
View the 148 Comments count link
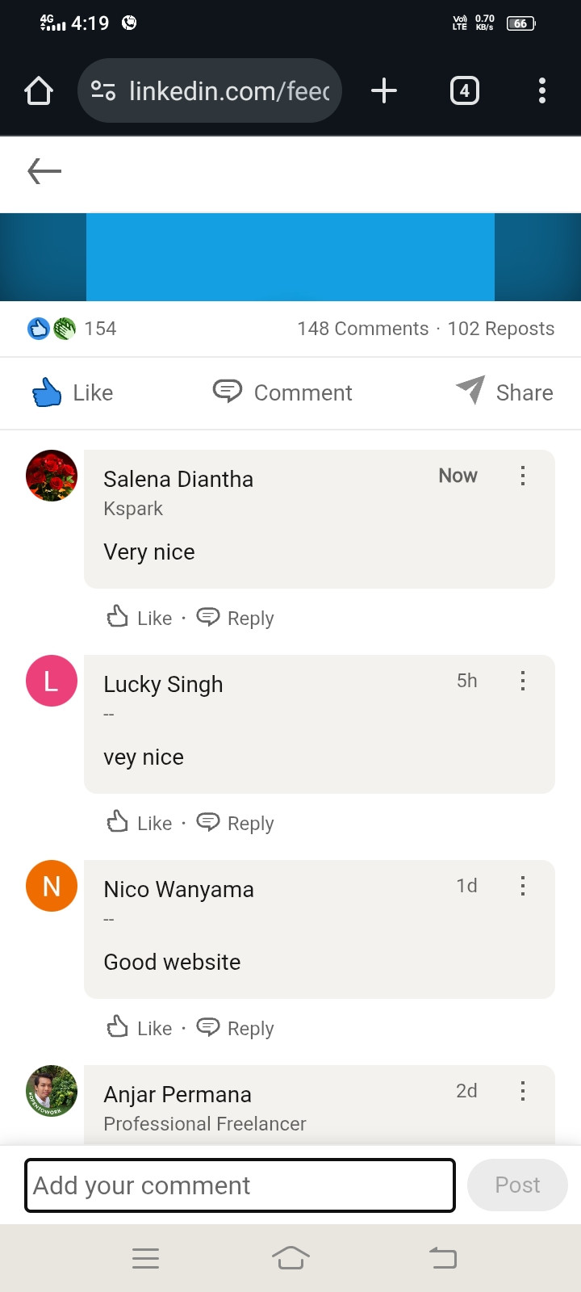pos(363,329)
